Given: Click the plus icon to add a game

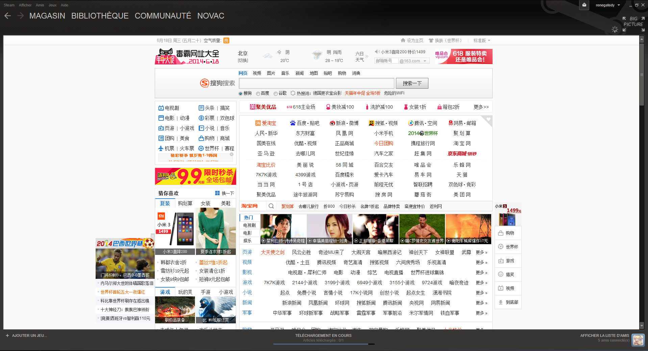Looking at the screenshot, I should coord(7,335).
